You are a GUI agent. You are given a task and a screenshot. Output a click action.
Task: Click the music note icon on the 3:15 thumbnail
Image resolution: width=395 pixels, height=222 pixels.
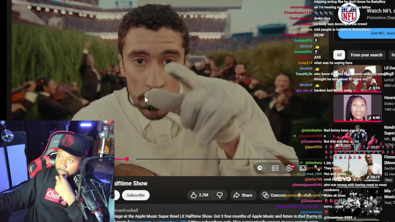(370, 88)
